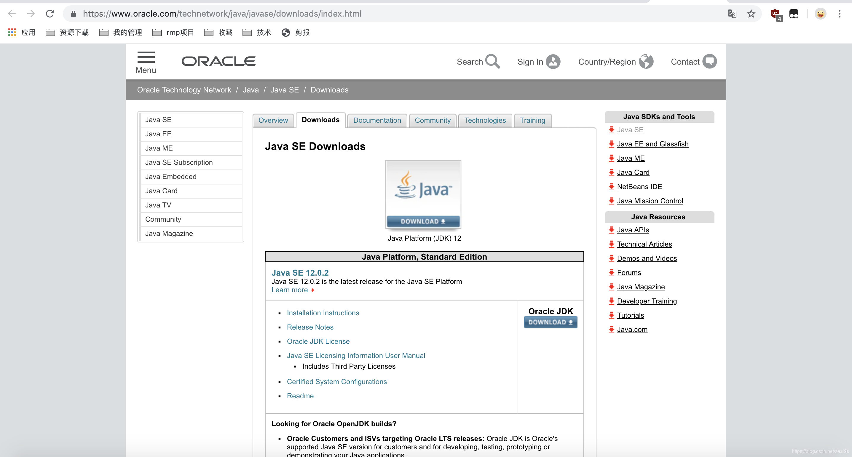Click the Oracle logo
852x457 pixels.
click(x=218, y=61)
